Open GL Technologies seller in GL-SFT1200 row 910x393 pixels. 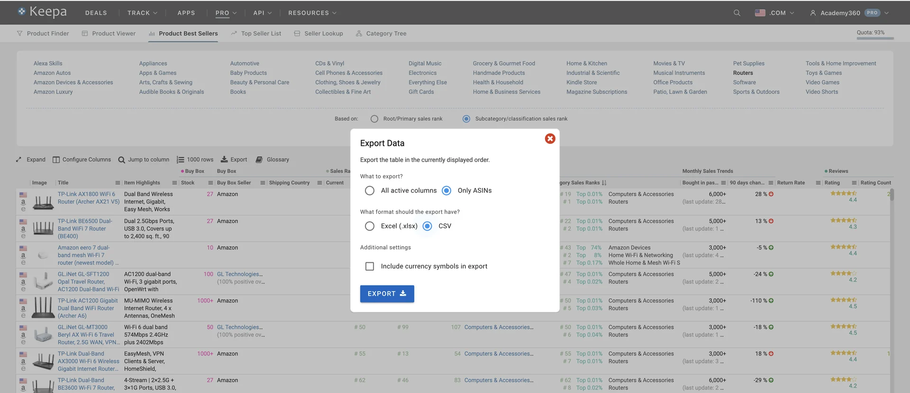coord(240,274)
